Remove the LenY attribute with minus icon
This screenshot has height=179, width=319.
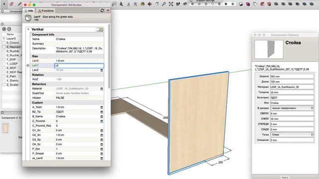click(28, 65)
